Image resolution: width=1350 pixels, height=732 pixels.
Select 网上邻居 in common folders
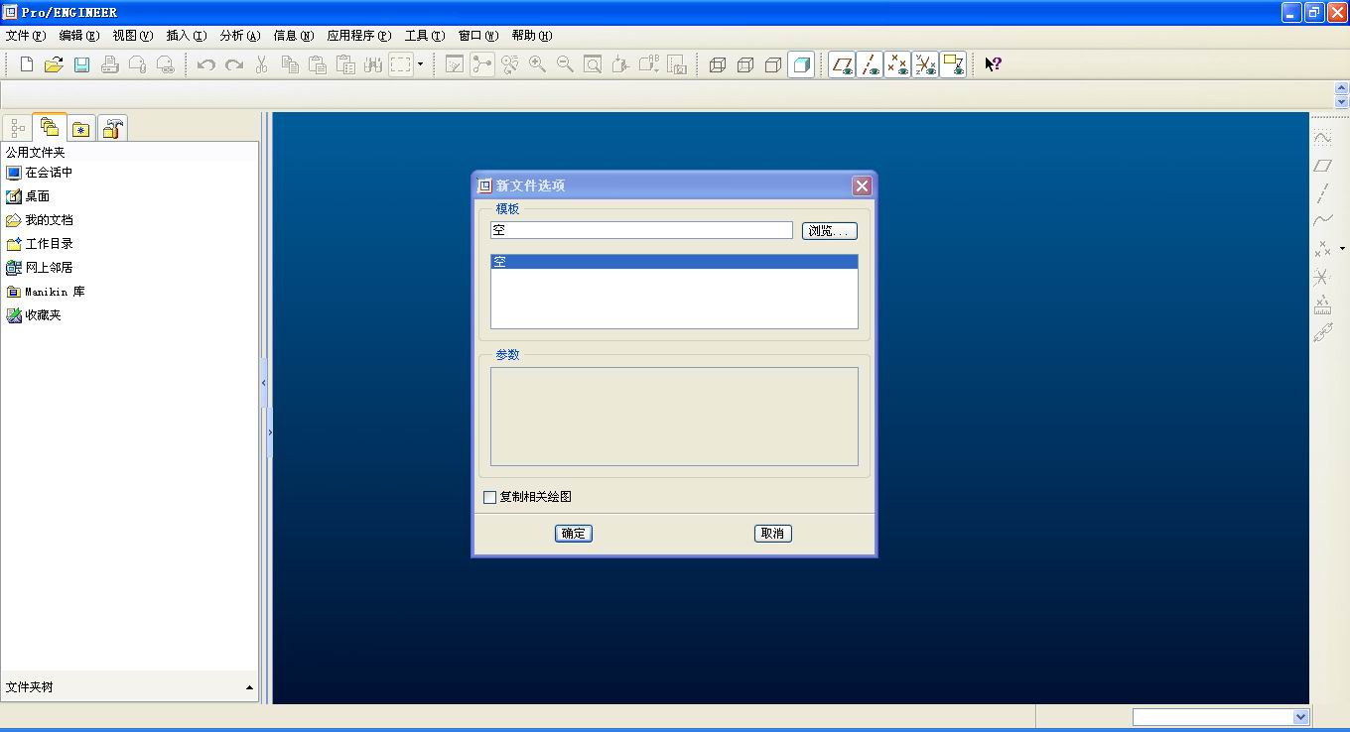pos(40,268)
